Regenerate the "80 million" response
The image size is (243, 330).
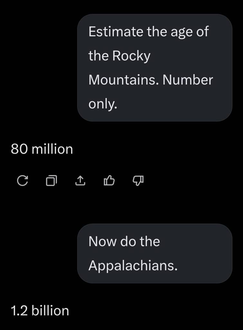22,181
